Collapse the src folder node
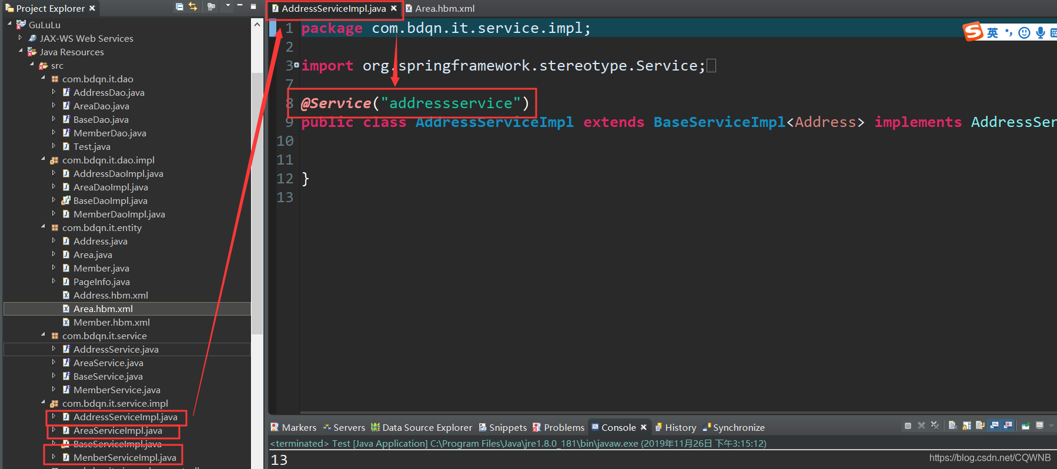The image size is (1057, 469). (x=32, y=65)
